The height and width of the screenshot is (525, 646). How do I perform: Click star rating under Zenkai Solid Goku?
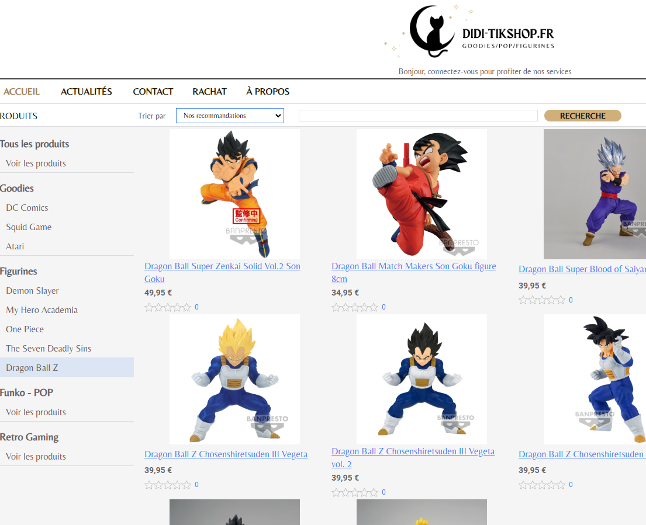[168, 307]
